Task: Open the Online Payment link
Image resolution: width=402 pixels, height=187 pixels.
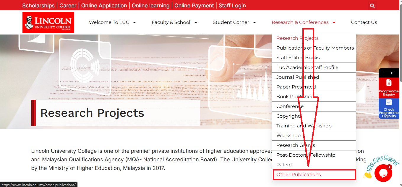Action: click(x=194, y=6)
